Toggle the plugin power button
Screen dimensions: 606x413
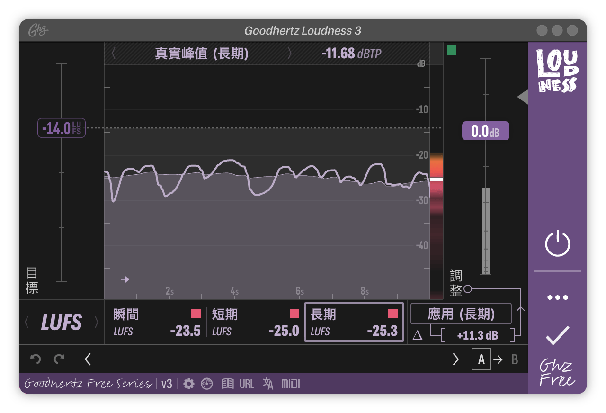[558, 243]
